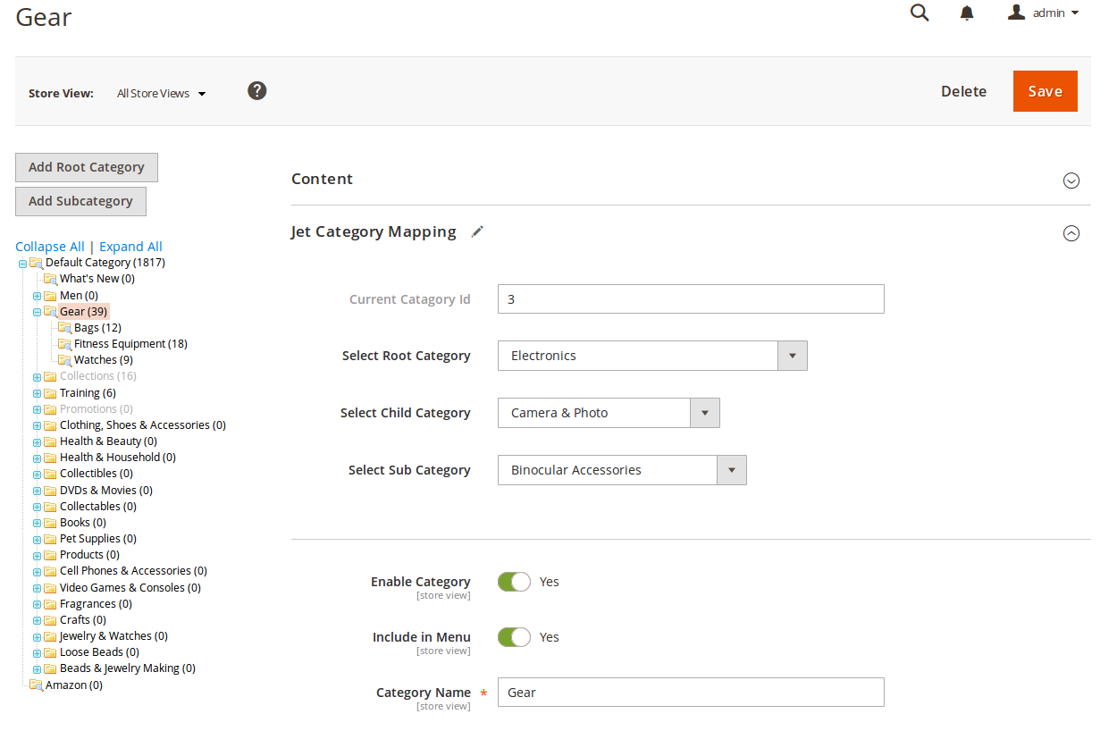Screen dimensions: 1117x731
Task: Select Fragrances (0) category
Action: 96,604
